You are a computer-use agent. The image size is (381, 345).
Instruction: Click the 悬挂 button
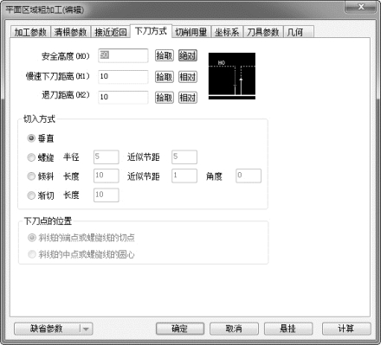[288, 329]
